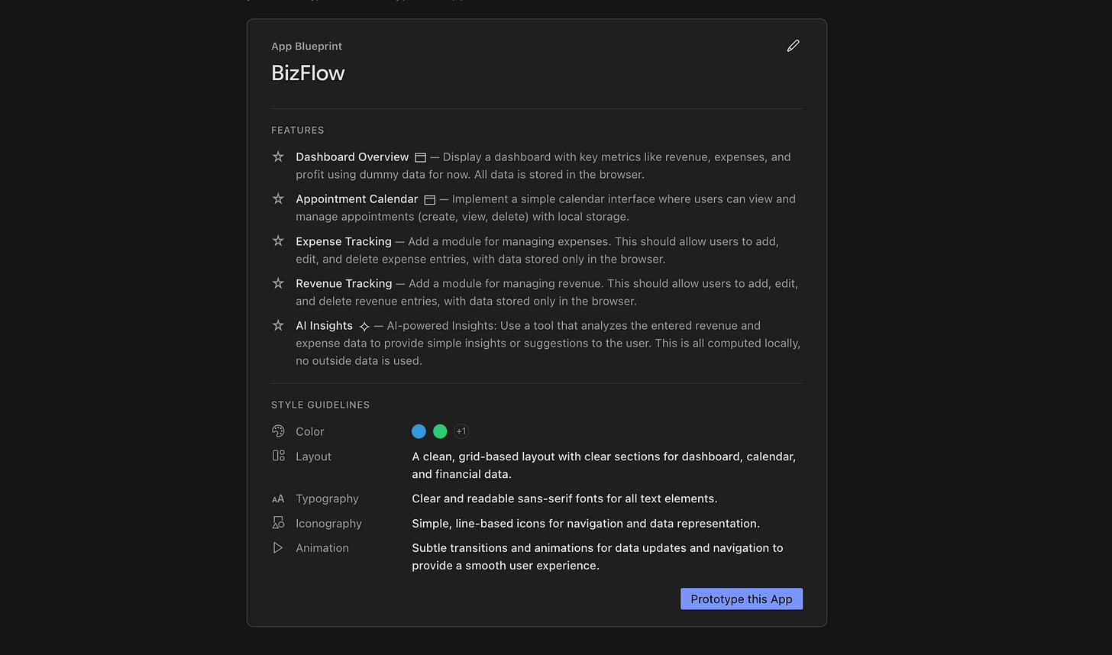Expand the +1 additional colors badge
This screenshot has width=1112, height=655.
(461, 431)
